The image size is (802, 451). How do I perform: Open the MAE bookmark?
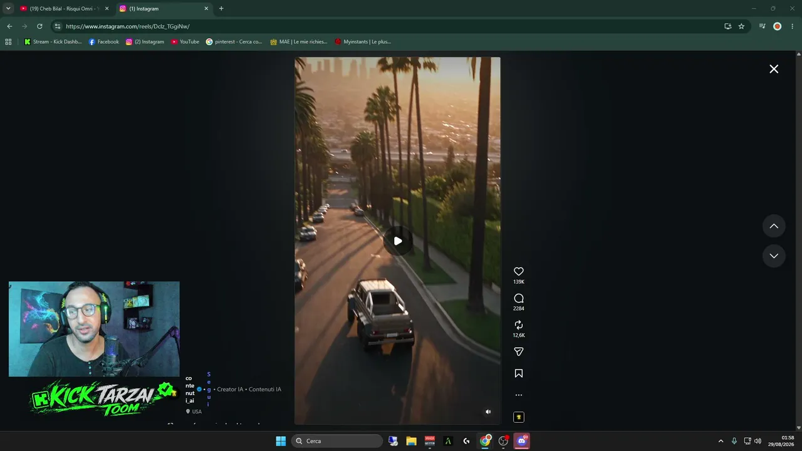[298, 42]
